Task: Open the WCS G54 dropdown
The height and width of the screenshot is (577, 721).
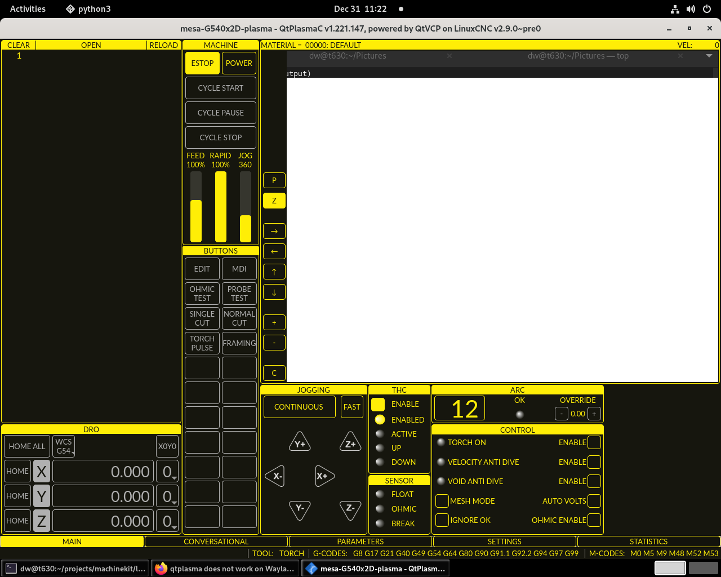Action: (64, 446)
